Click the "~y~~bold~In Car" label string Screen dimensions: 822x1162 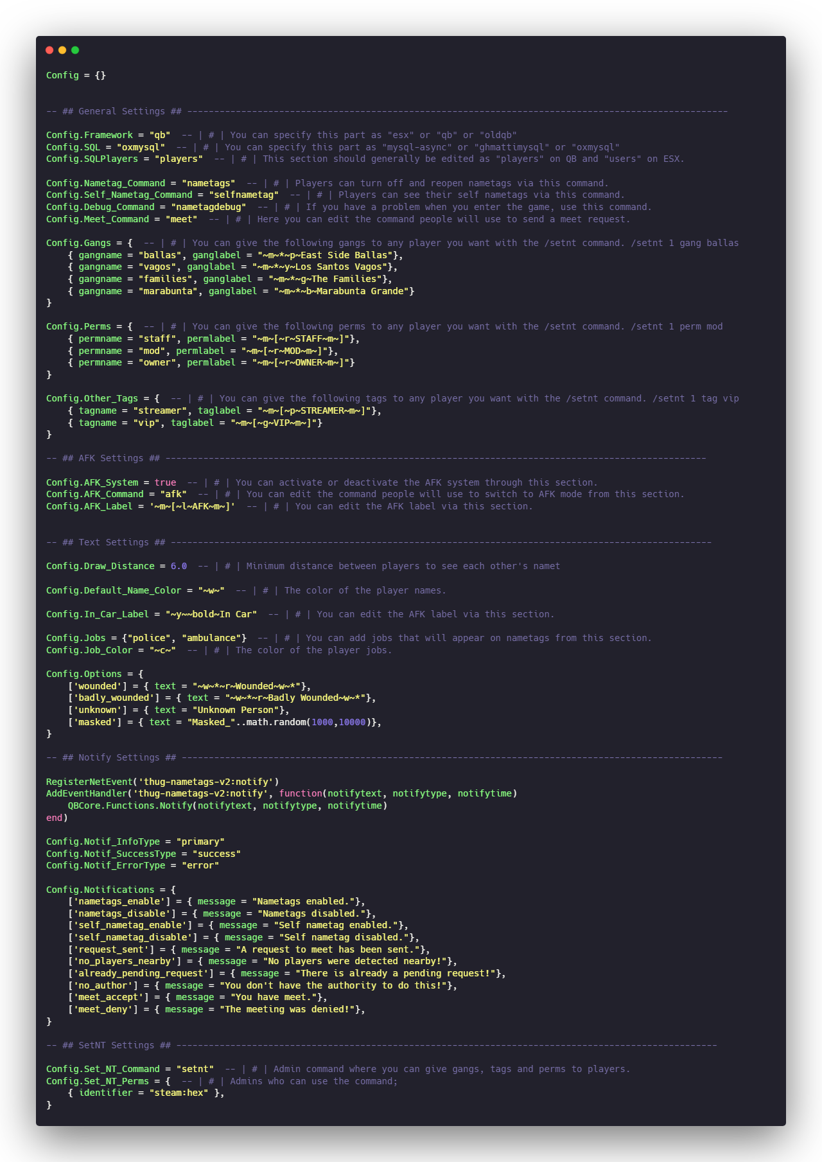[211, 614]
